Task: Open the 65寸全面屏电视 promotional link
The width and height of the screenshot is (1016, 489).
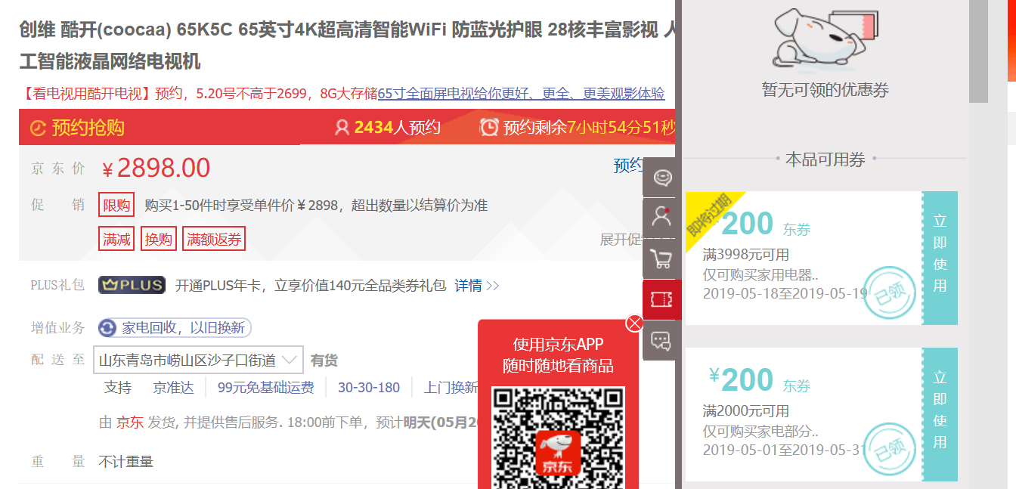Action: [521, 94]
